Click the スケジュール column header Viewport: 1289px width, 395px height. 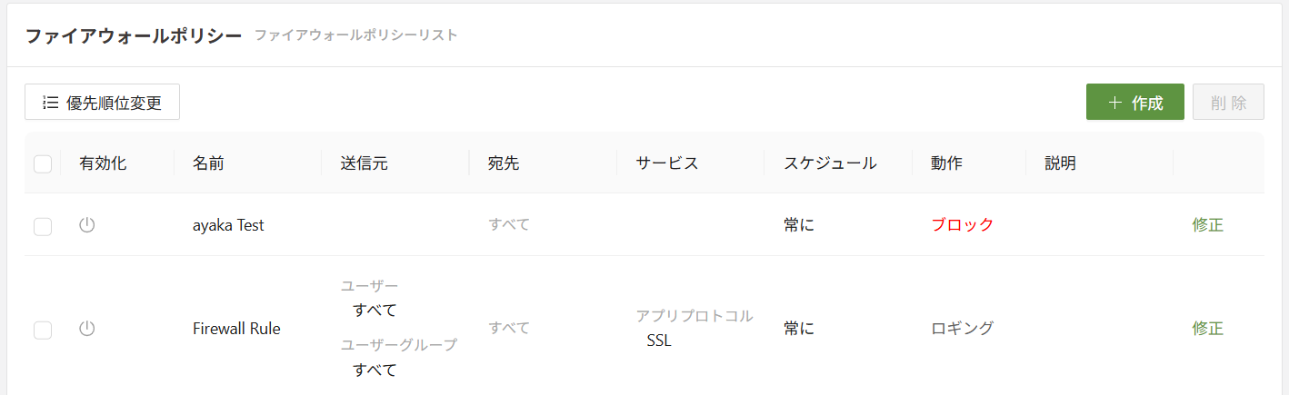(x=829, y=163)
